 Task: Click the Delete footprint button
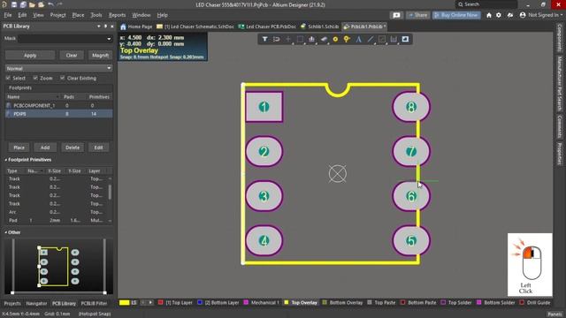pos(73,148)
